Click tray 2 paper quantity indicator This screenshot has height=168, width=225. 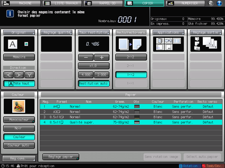coord(137,112)
